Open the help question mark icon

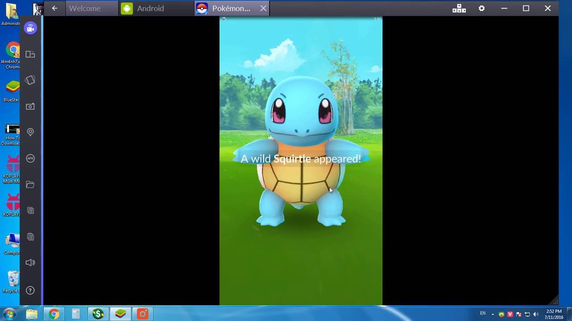click(30, 290)
